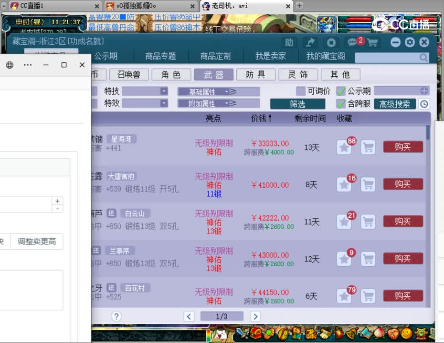Favorite the ¥41000.00 item star
Screen dimensions: 444x343
[344, 184]
